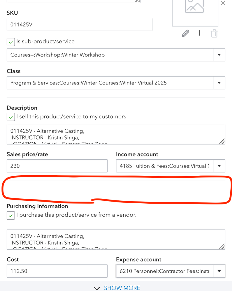Click the SKU input field
The image size is (232, 291).
tap(79, 25)
